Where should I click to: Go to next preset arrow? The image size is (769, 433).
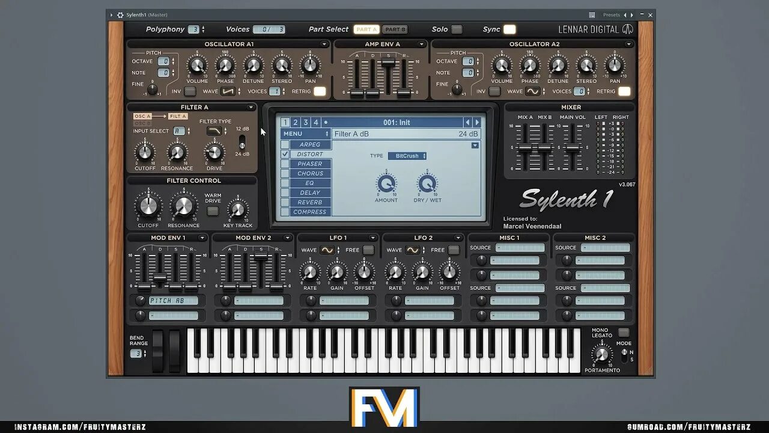pos(478,123)
